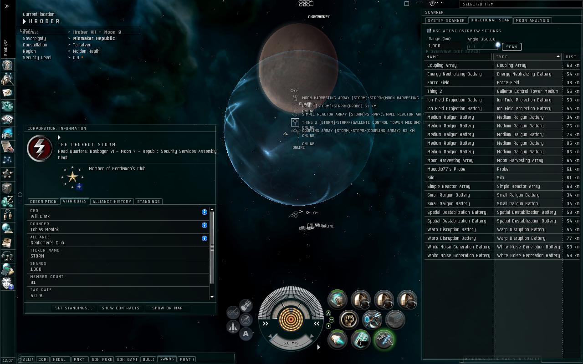Image resolution: width=583 pixels, height=364 pixels.
Task: Show info for CEO Will Clark
Action: click(x=205, y=212)
